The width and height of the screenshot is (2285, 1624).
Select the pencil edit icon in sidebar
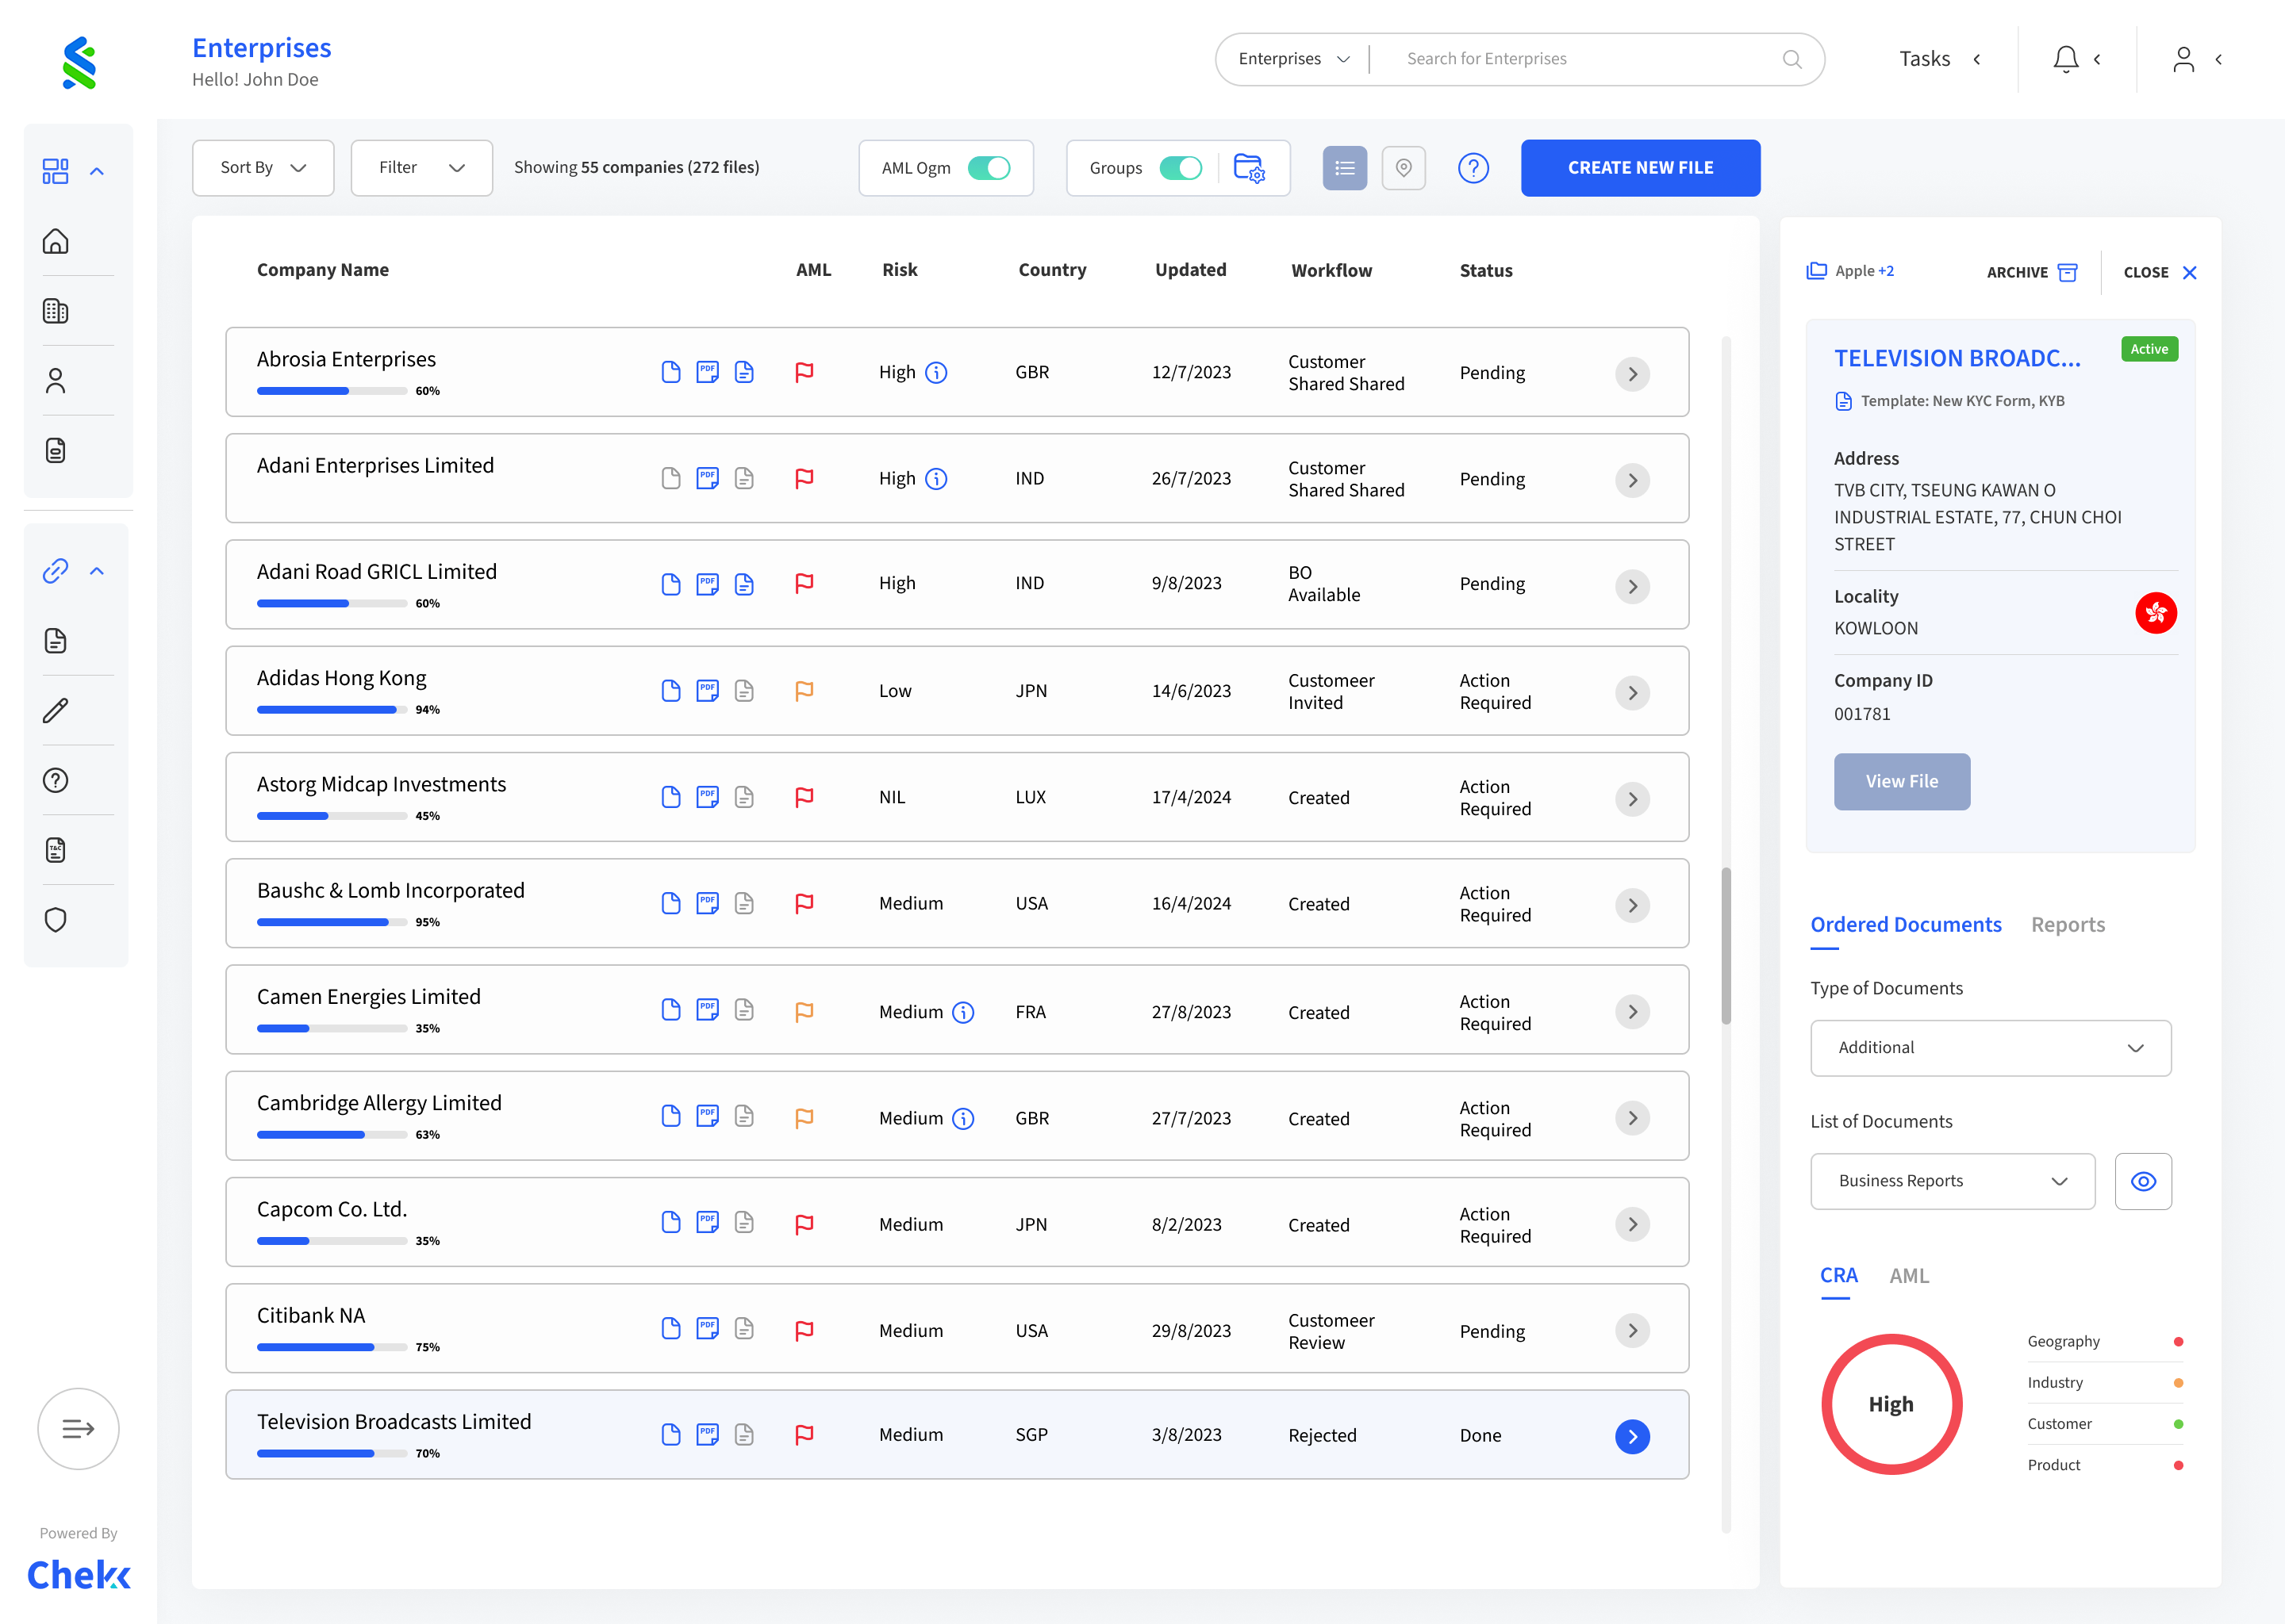56,711
